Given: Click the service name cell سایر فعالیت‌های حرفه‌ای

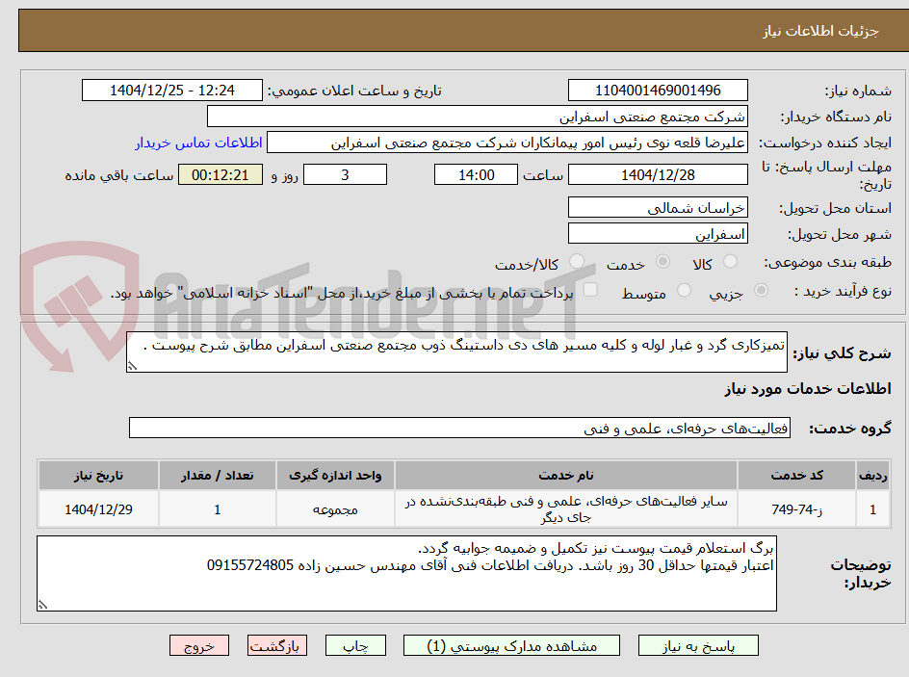Looking at the screenshot, I should (x=566, y=508).
